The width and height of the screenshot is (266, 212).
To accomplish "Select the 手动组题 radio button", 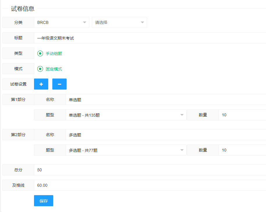I will click(40, 54).
